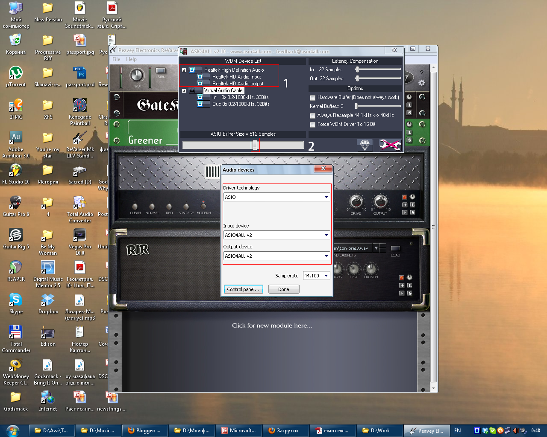Screen dimensions: 547x437
Task: Check Always Resample 44.1kHz <-> 48kHz
Action: (312, 116)
